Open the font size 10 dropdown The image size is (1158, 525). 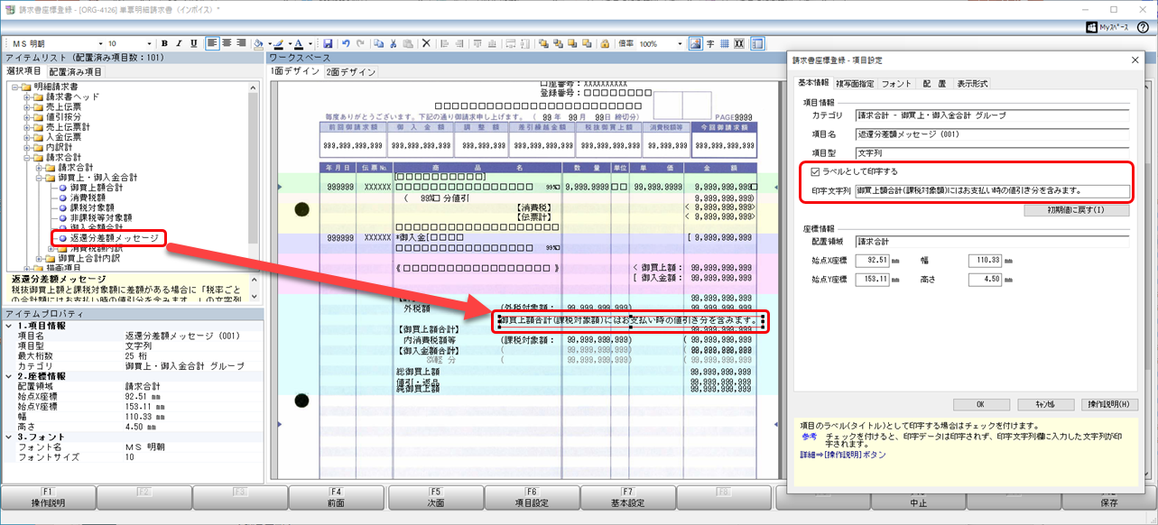[149, 43]
